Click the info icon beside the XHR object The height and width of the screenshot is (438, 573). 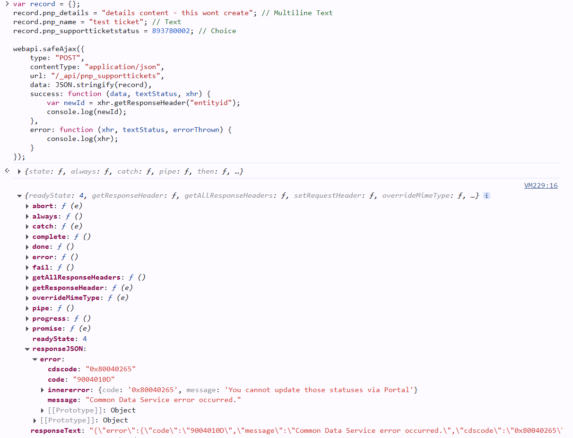[x=486, y=195]
